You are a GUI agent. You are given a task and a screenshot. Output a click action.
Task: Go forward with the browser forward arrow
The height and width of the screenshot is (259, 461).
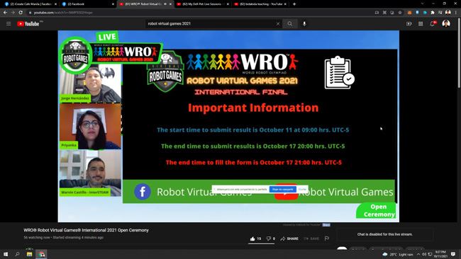point(13,13)
